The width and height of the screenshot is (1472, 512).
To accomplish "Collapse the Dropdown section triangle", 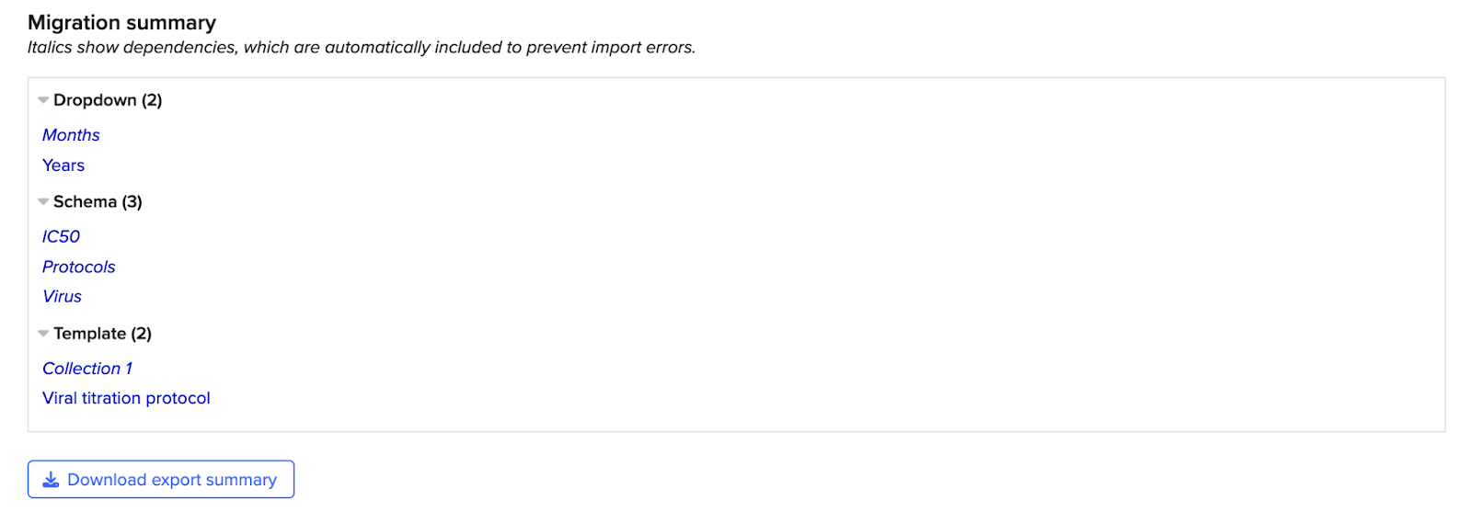I will (43, 100).
